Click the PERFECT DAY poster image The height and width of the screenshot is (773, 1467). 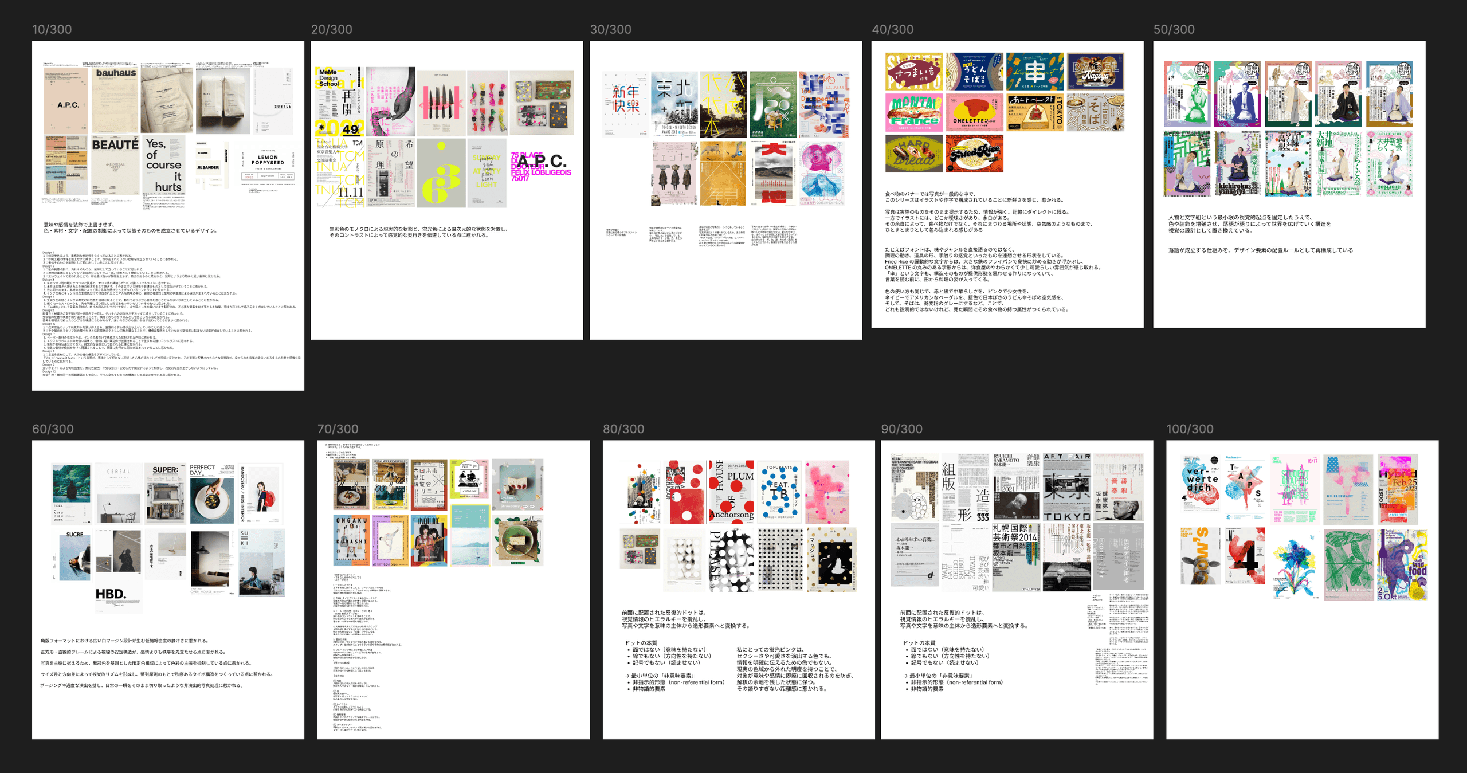point(211,494)
